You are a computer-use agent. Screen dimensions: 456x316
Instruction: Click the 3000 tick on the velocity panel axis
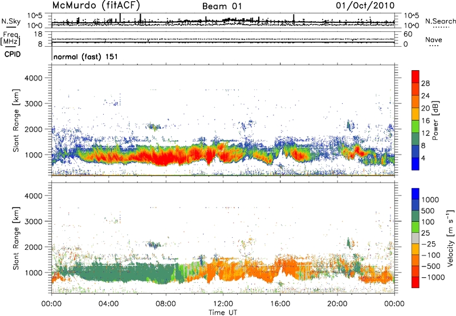(x=34, y=221)
